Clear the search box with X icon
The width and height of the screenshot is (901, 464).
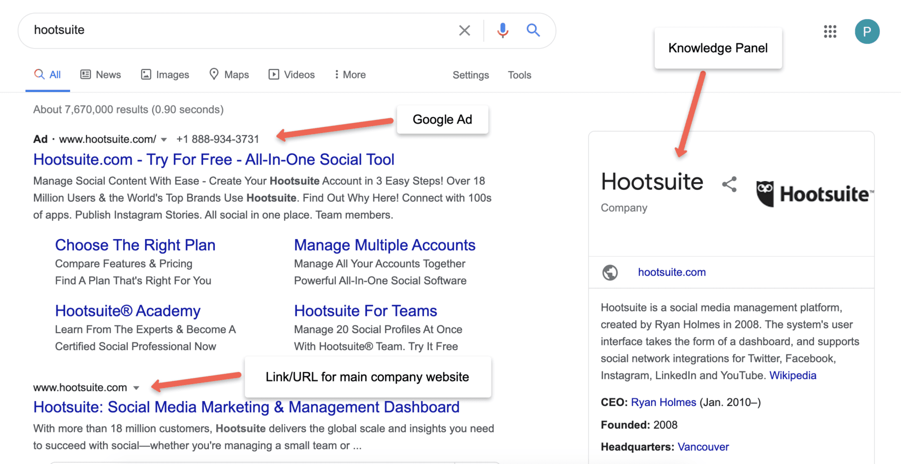[x=464, y=30]
